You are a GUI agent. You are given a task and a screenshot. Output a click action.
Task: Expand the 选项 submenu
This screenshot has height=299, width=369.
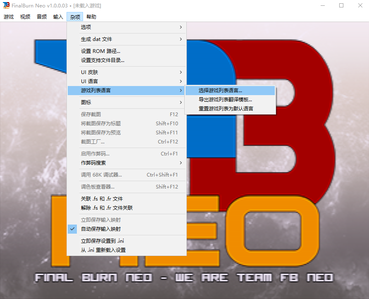click(126, 27)
